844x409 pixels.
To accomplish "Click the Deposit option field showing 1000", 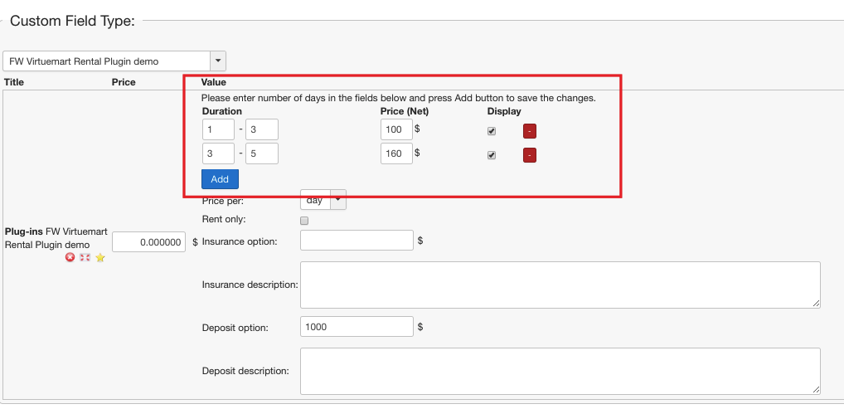I will pyautogui.click(x=357, y=327).
